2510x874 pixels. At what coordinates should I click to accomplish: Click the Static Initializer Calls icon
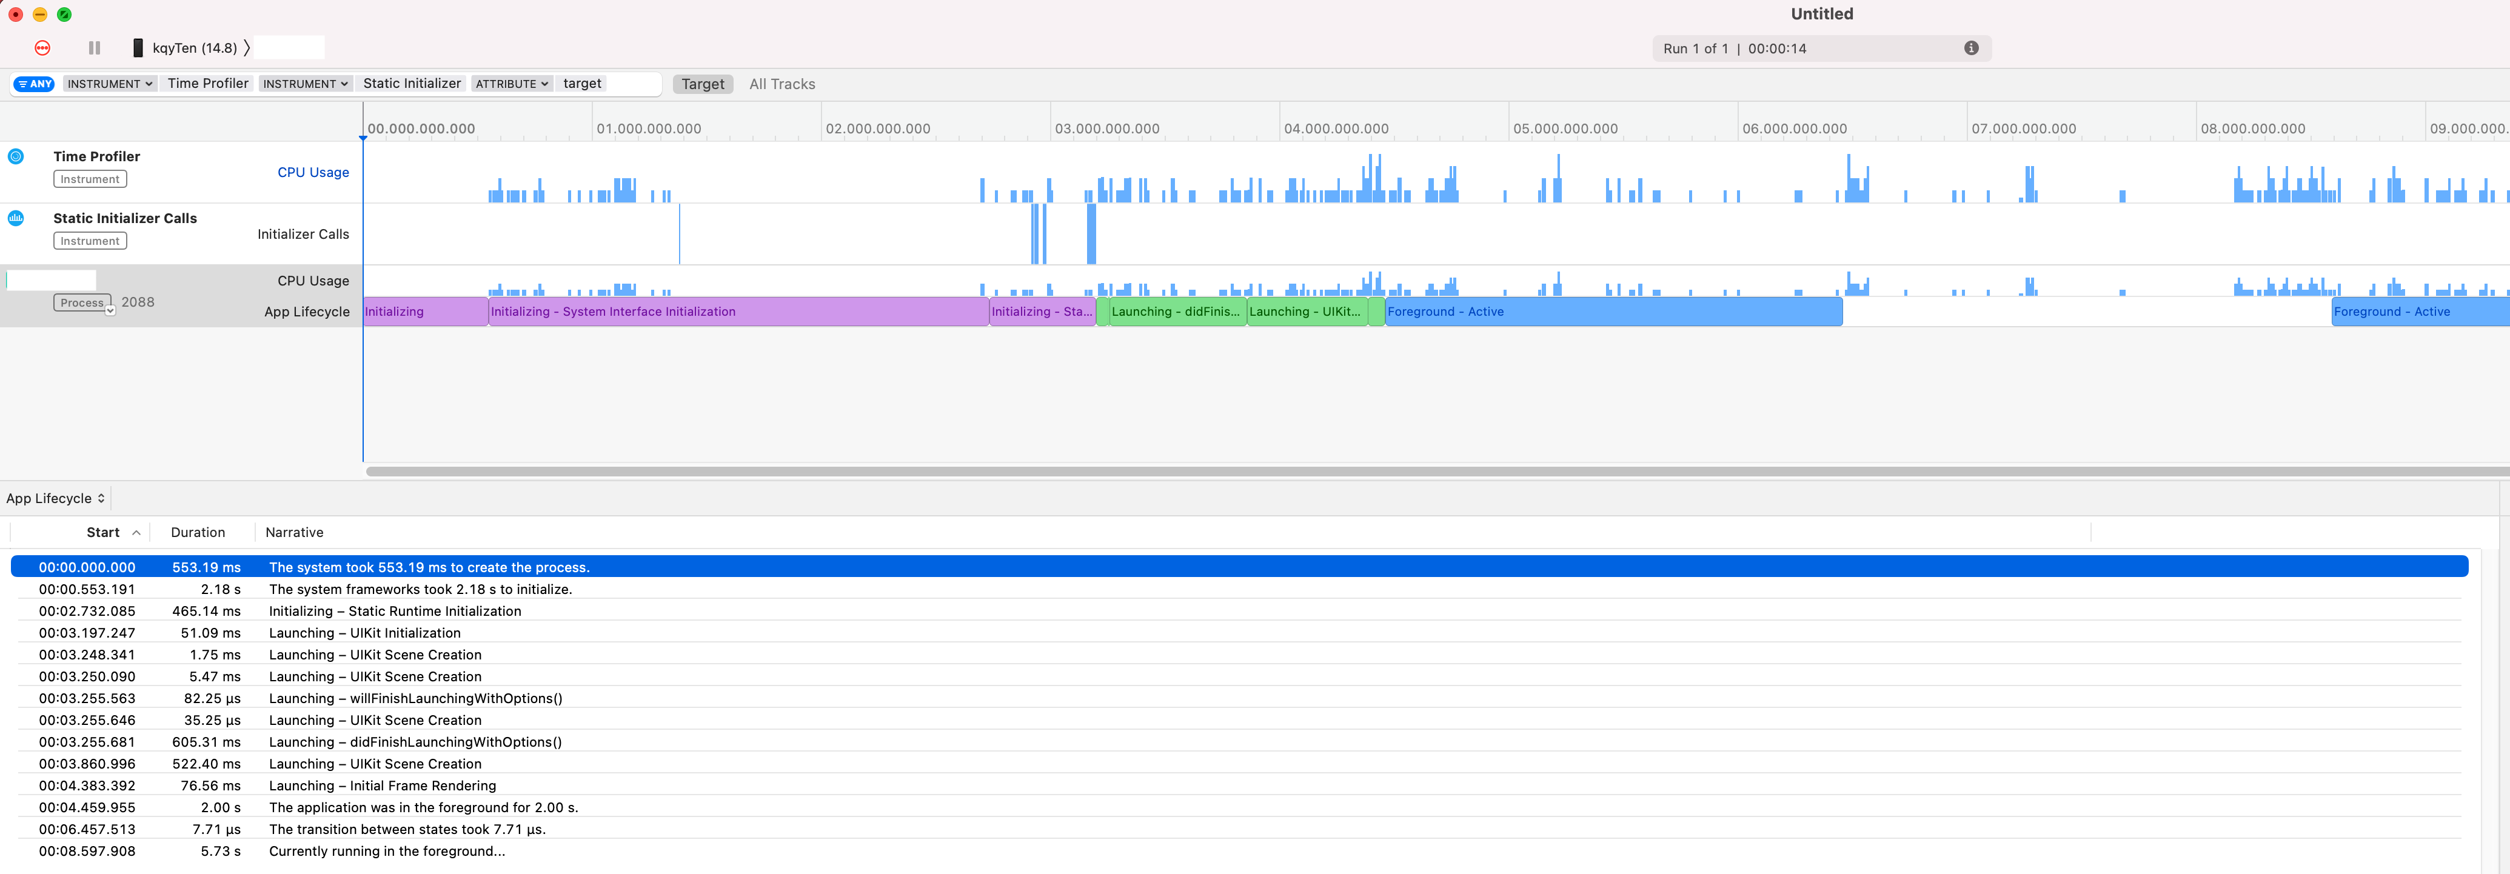pyautogui.click(x=16, y=218)
